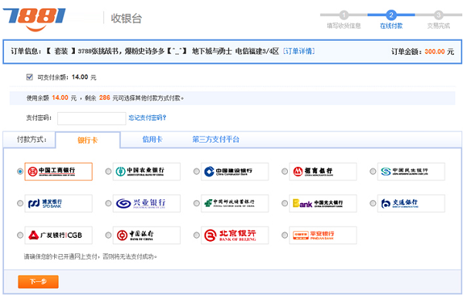Select radio button for 平安银行
This screenshot has width=463, height=295.
285,236
